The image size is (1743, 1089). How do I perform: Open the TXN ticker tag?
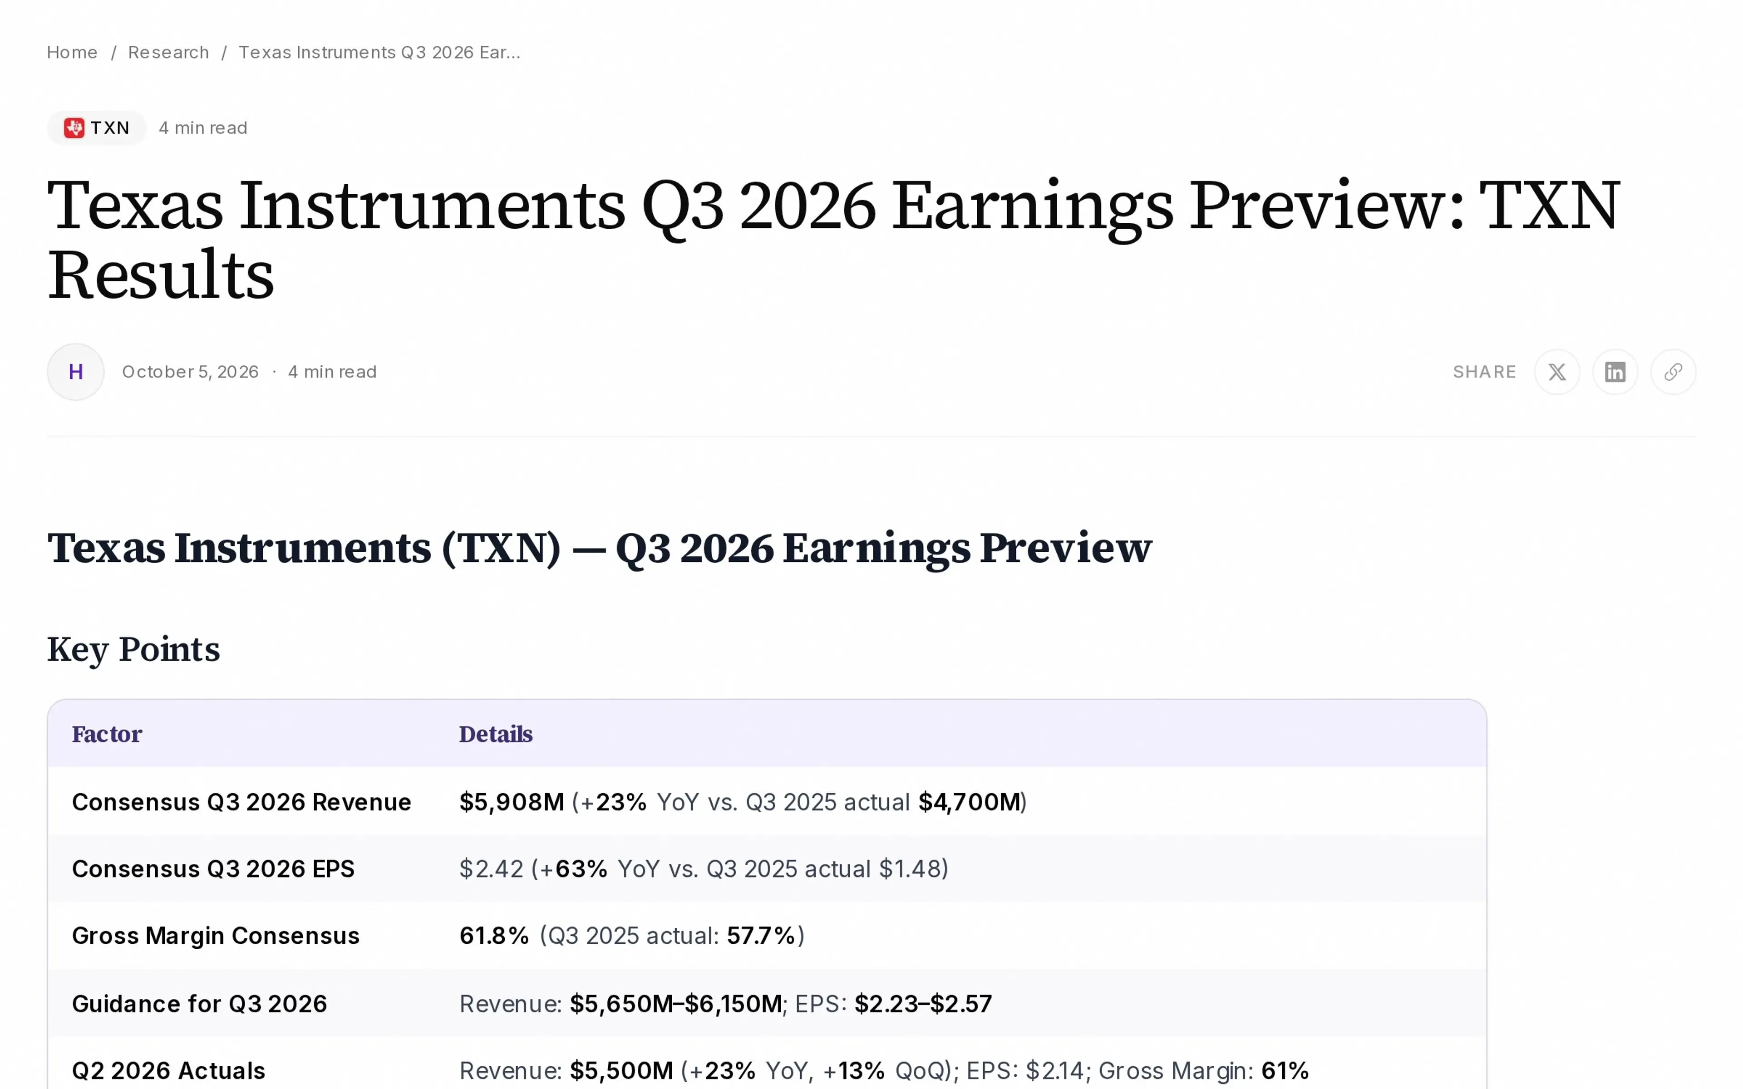97,128
